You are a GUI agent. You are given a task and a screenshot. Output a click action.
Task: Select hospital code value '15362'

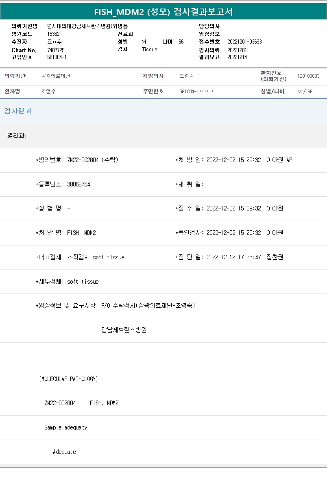click(54, 34)
